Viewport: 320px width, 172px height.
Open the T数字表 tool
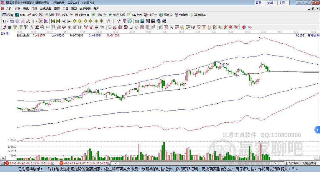click(134, 15)
